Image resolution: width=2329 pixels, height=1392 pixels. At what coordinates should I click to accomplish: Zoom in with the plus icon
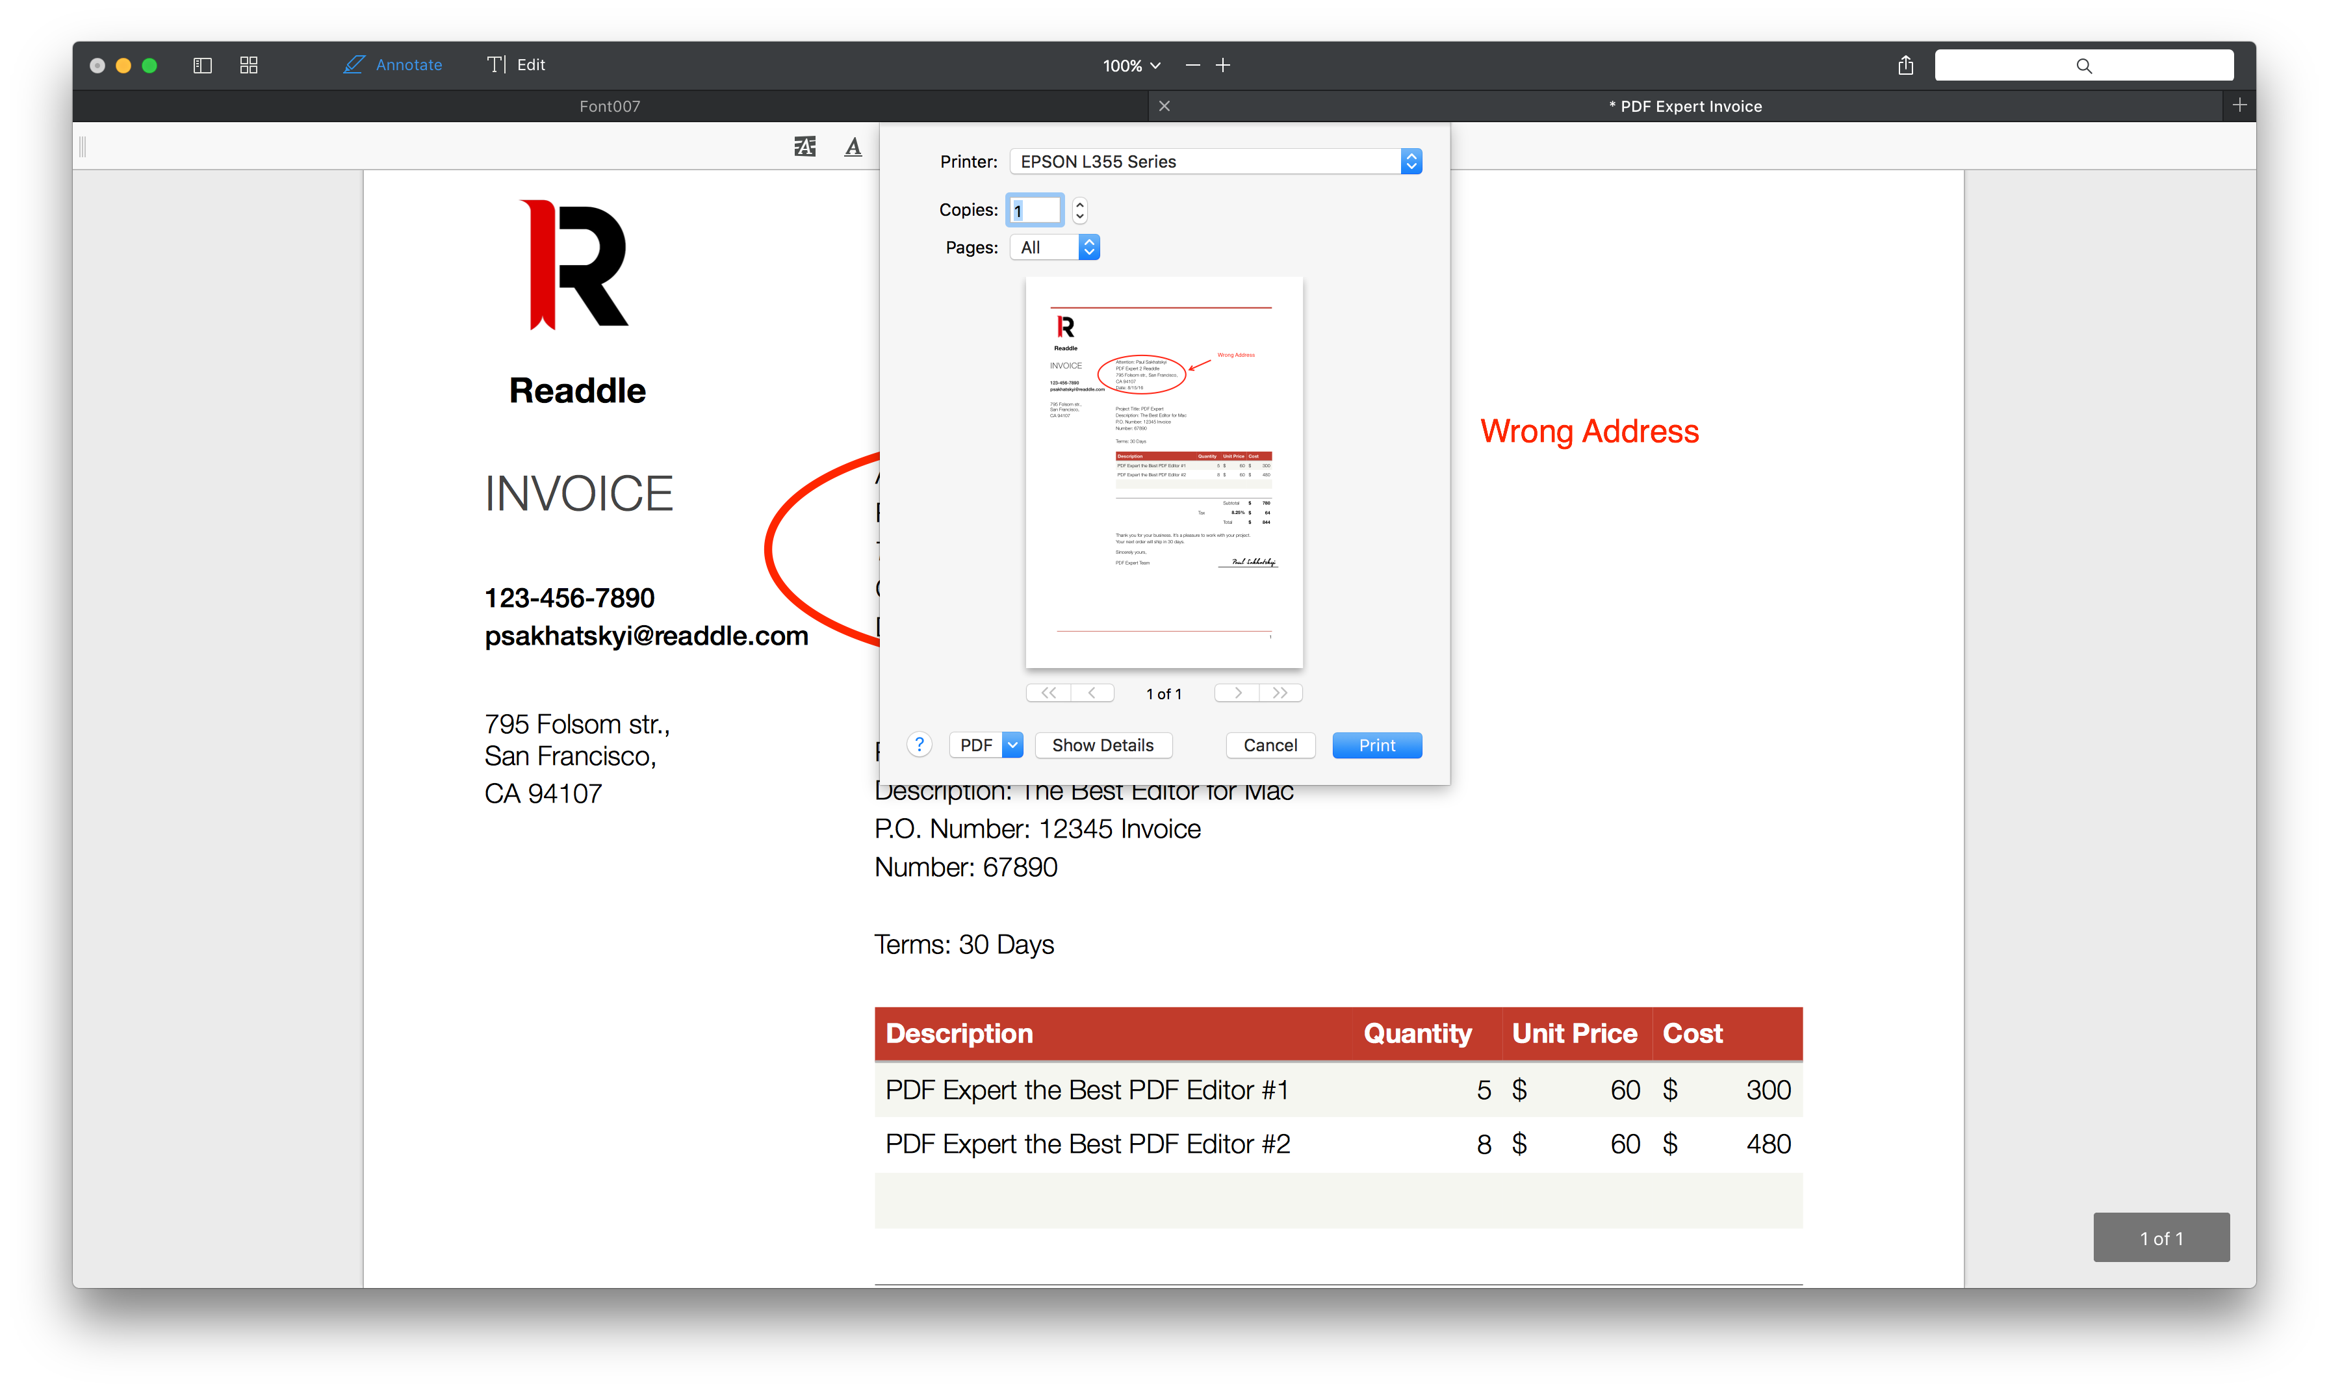pyautogui.click(x=1223, y=65)
